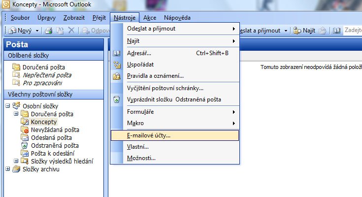Click the Print icon in the toolbar

tap(48, 31)
